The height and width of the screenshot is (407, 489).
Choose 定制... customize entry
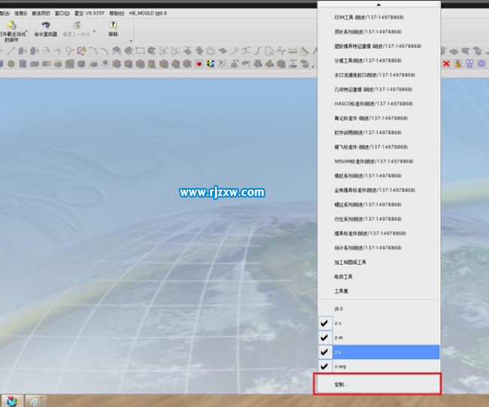[379, 384]
